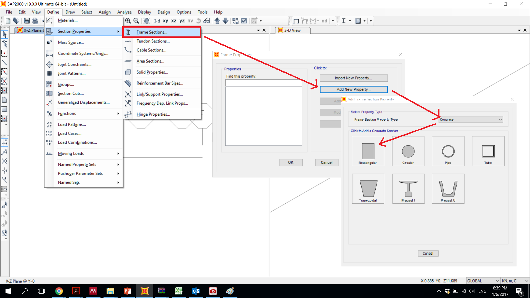Click the Find this property input field
The width and height of the screenshot is (530, 298).
[264, 83]
